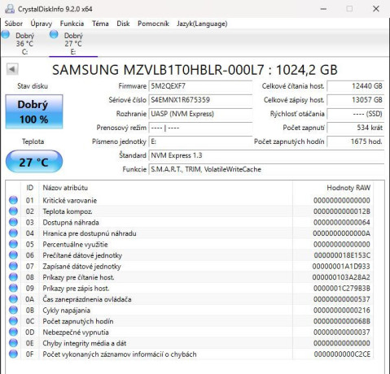Select the E: drive tab at 27 °C
Image resolution: width=390 pixels, height=374 pixels.
pos(73,43)
